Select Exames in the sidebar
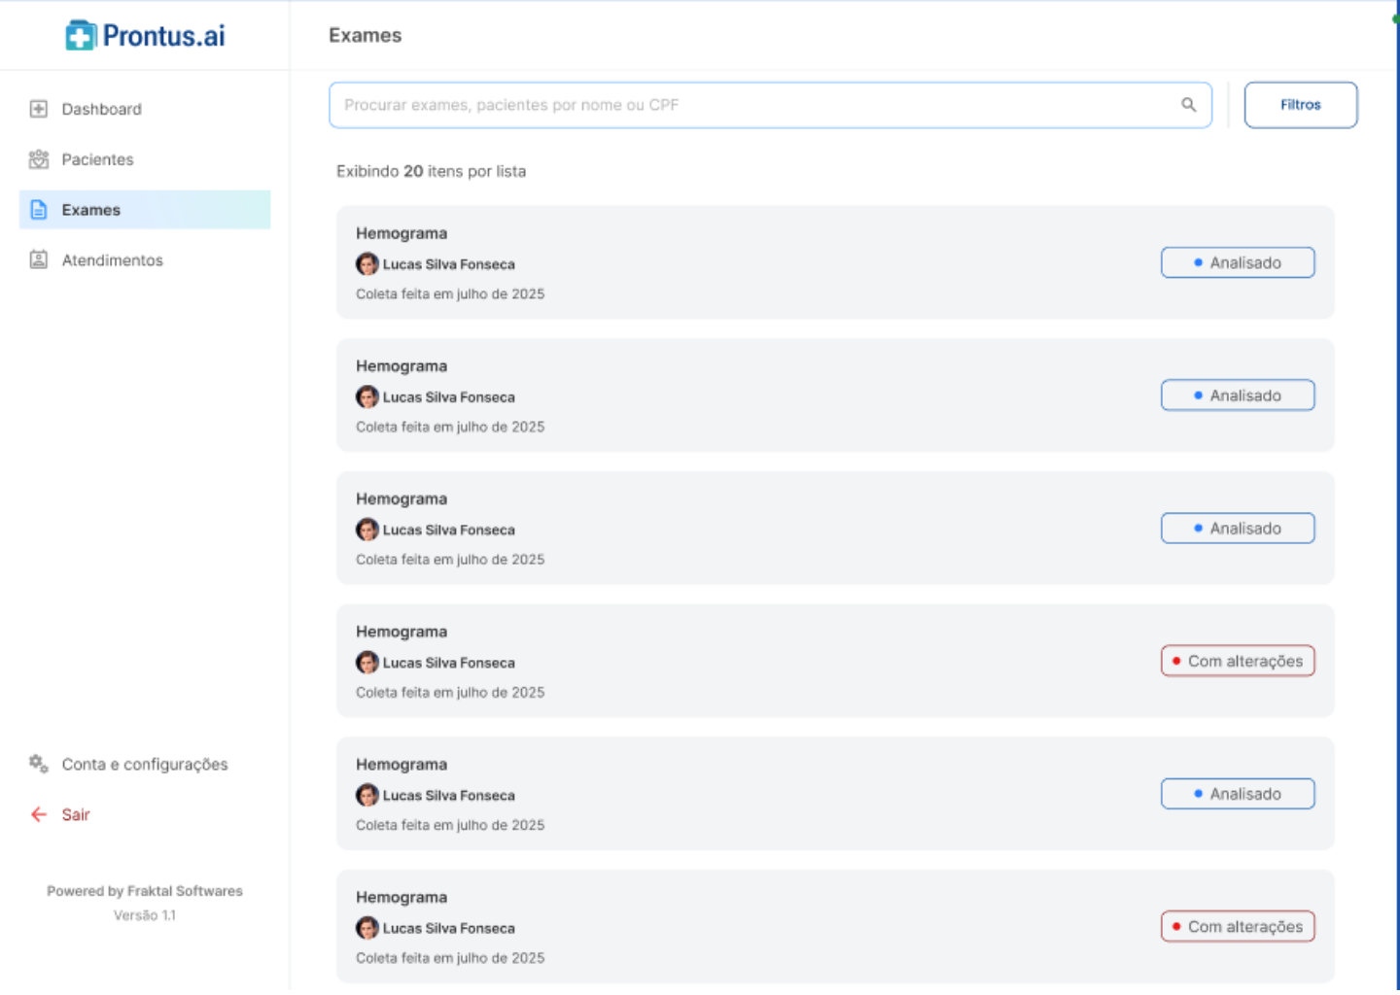 tap(145, 210)
